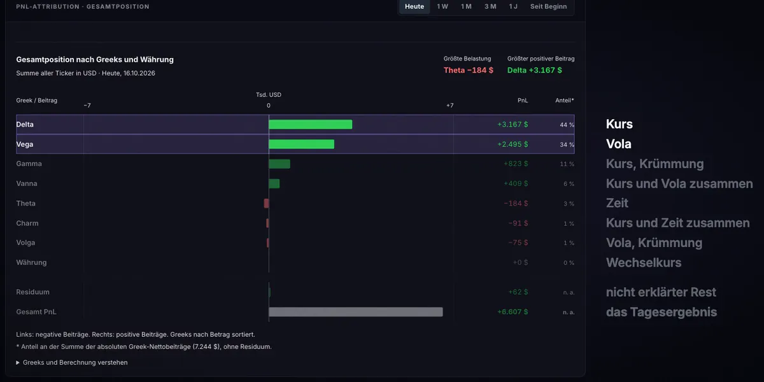This screenshot has height=382, width=764.
Task: Click the Delta share 44 %
Action: point(567,125)
